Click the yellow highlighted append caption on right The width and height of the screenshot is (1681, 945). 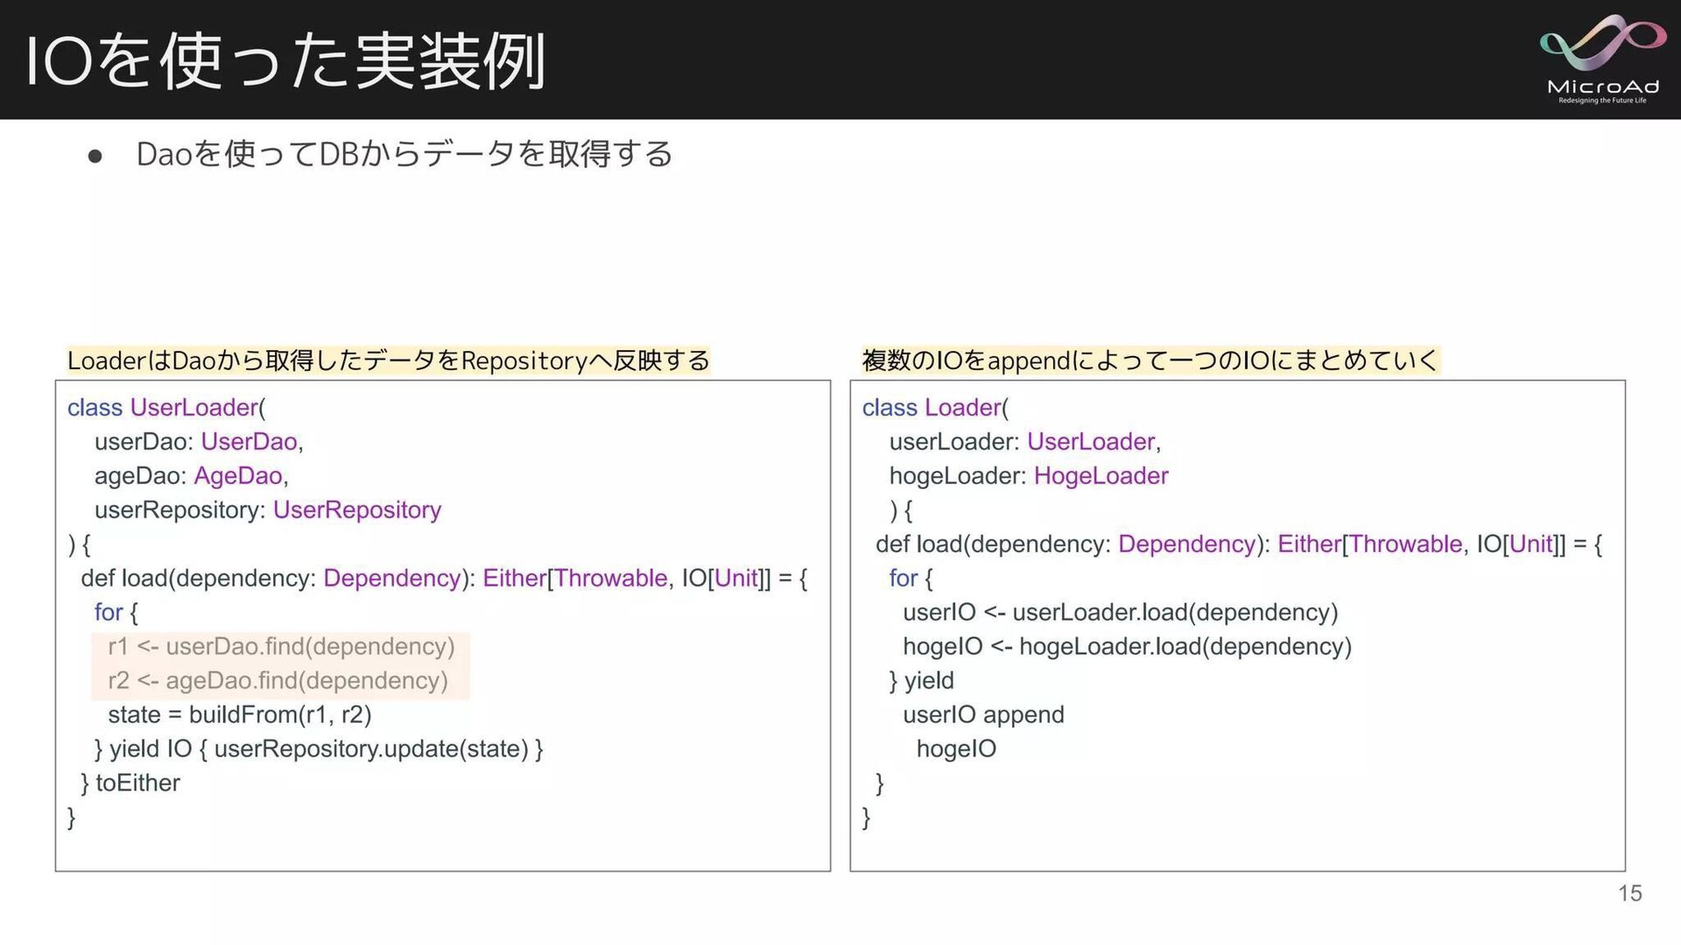(x=1150, y=360)
